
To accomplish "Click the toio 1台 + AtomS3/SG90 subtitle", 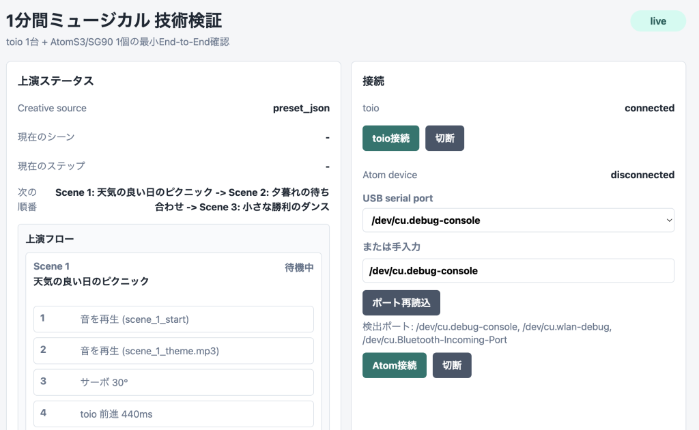I will [117, 42].
